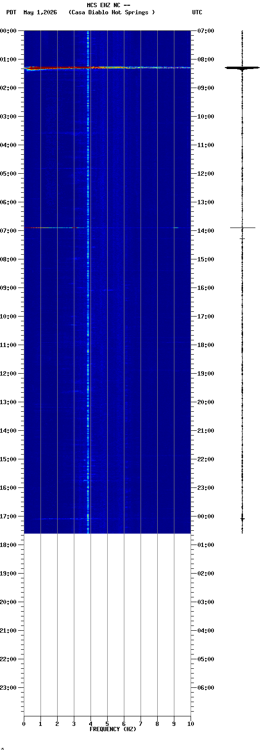263x754 pixels.
Task: Click the seismogram spike near 14:00 UTC
Action: (x=242, y=228)
